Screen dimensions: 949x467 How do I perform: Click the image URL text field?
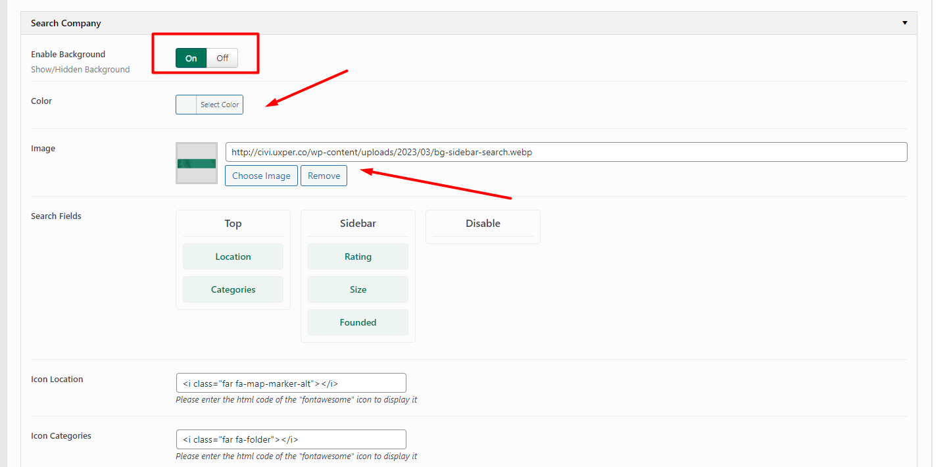(566, 152)
